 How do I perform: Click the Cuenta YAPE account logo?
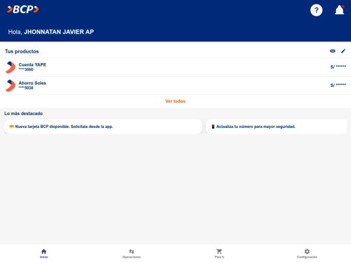10,67
